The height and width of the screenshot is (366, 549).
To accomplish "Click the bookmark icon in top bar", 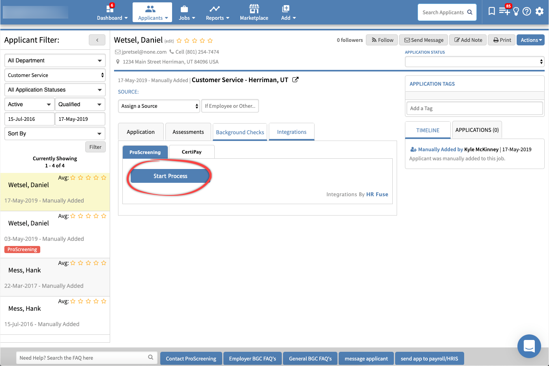I will (491, 11).
